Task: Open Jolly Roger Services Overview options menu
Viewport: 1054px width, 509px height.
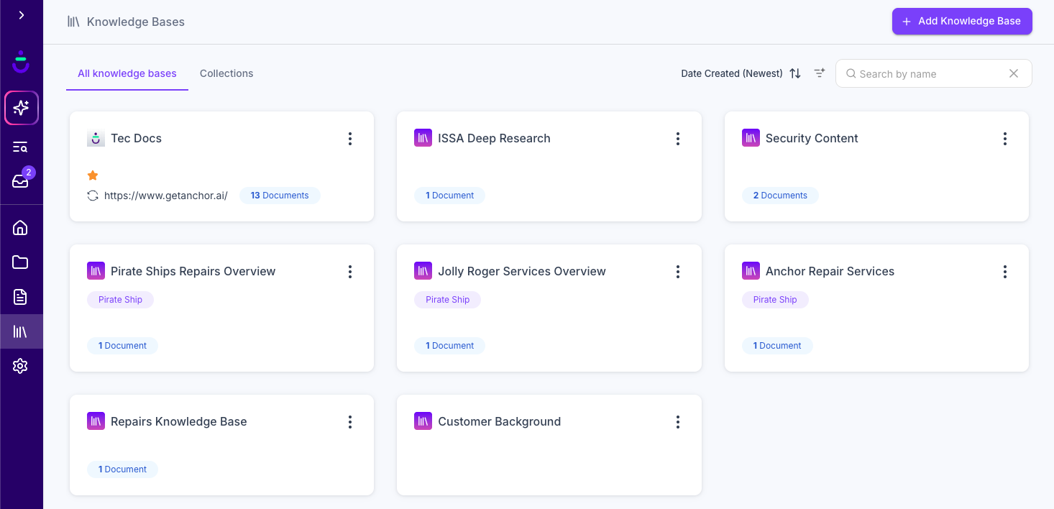Action: coord(678,272)
